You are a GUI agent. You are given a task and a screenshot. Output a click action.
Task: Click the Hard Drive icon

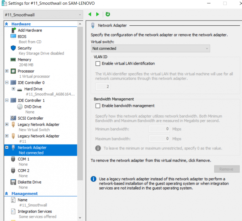[20, 90]
